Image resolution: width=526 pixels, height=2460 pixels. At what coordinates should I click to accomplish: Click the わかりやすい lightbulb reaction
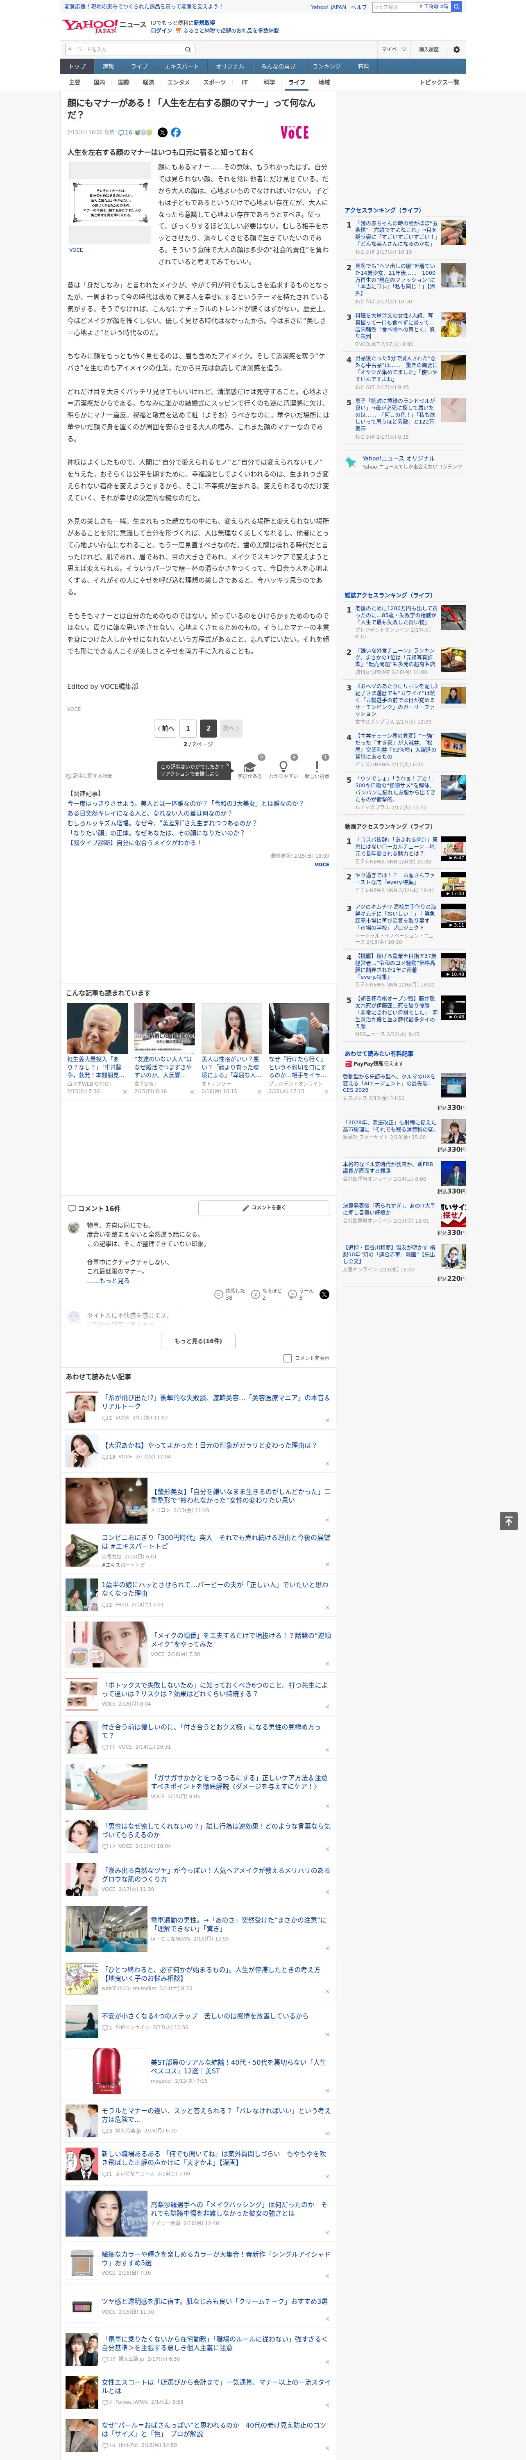pos(283,769)
